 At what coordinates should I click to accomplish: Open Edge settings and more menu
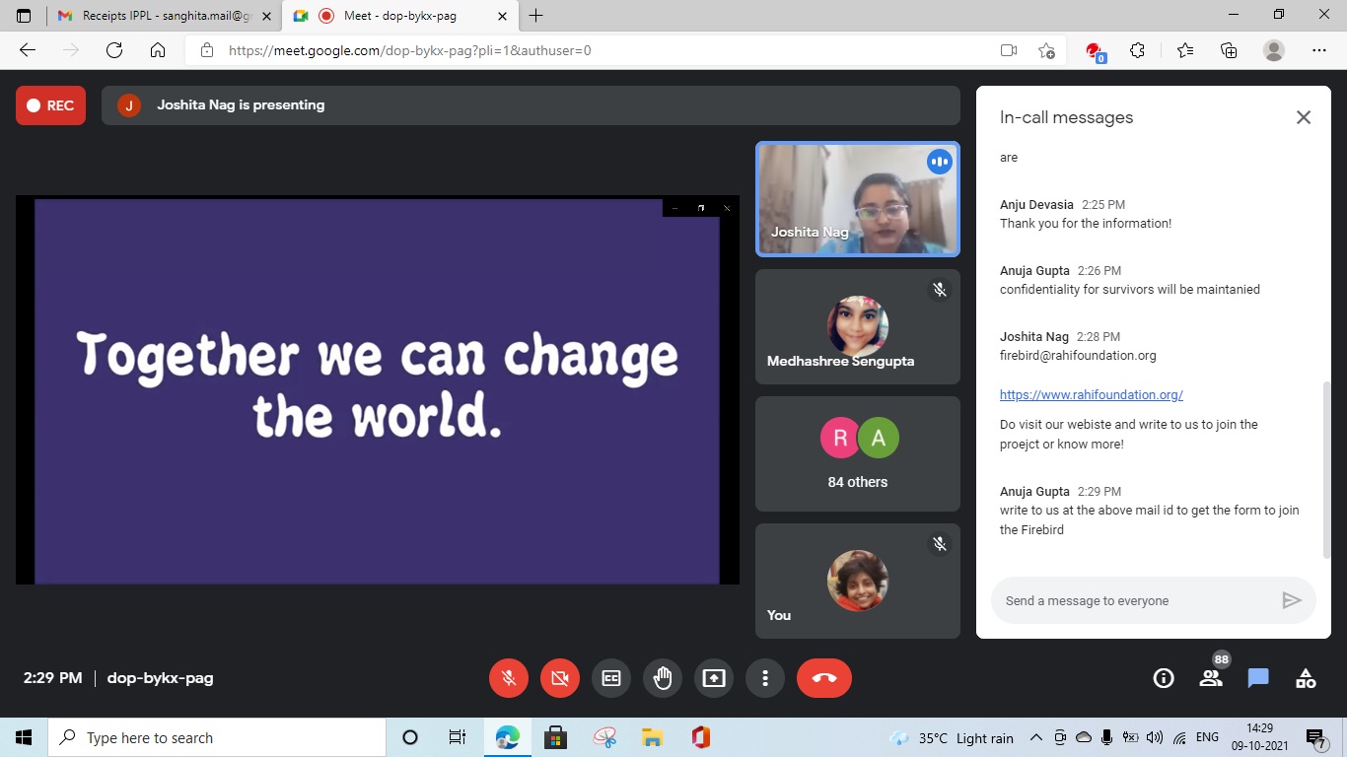pyautogui.click(x=1319, y=50)
